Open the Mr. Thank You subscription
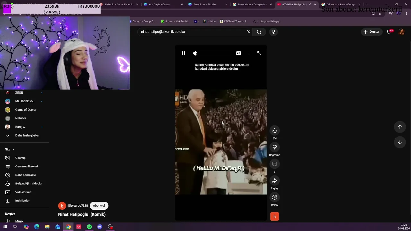 [25, 101]
